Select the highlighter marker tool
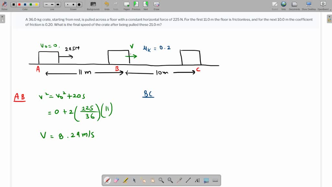This screenshot has height=187, width=332. pos(125,180)
